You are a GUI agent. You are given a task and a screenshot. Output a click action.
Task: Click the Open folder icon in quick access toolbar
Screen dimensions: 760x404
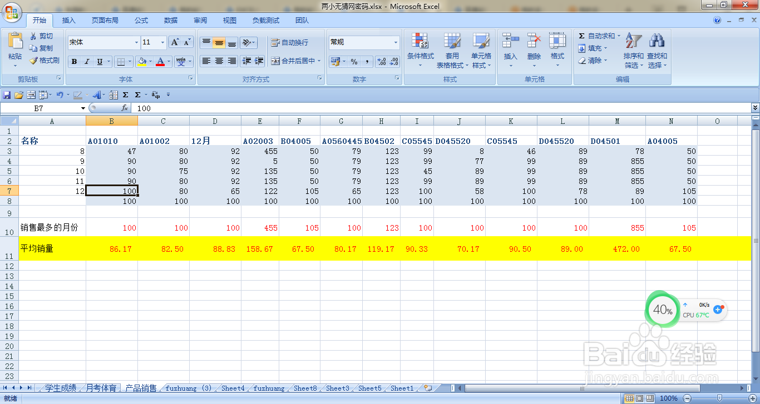19,95
